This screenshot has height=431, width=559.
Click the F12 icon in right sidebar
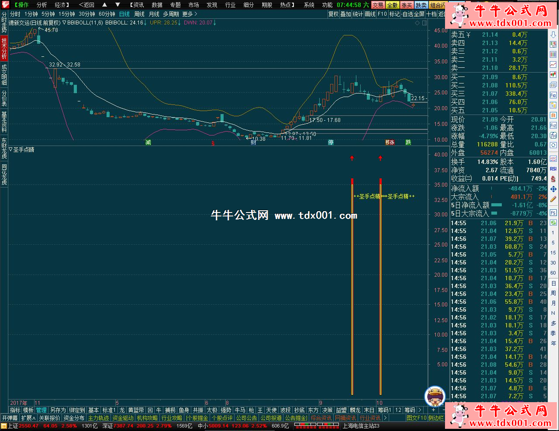(x=553, y=125)
